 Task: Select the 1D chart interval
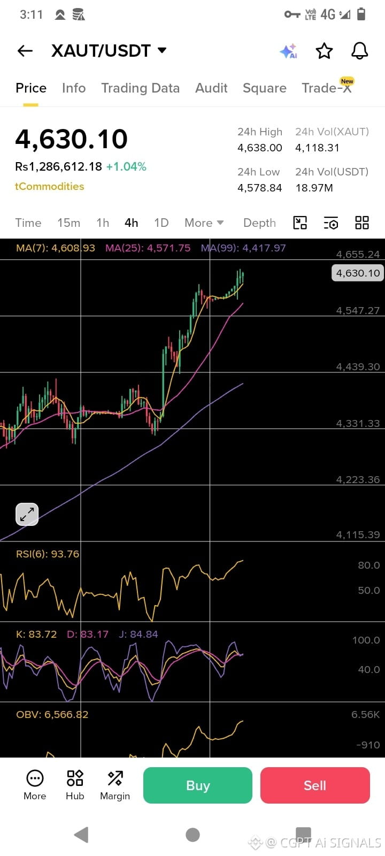pos(161,223)
